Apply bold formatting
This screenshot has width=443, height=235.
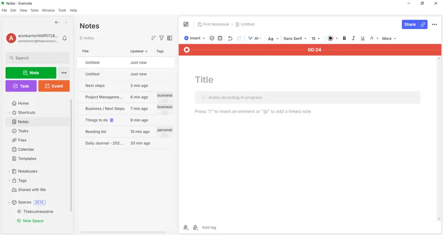click(344, 38)
